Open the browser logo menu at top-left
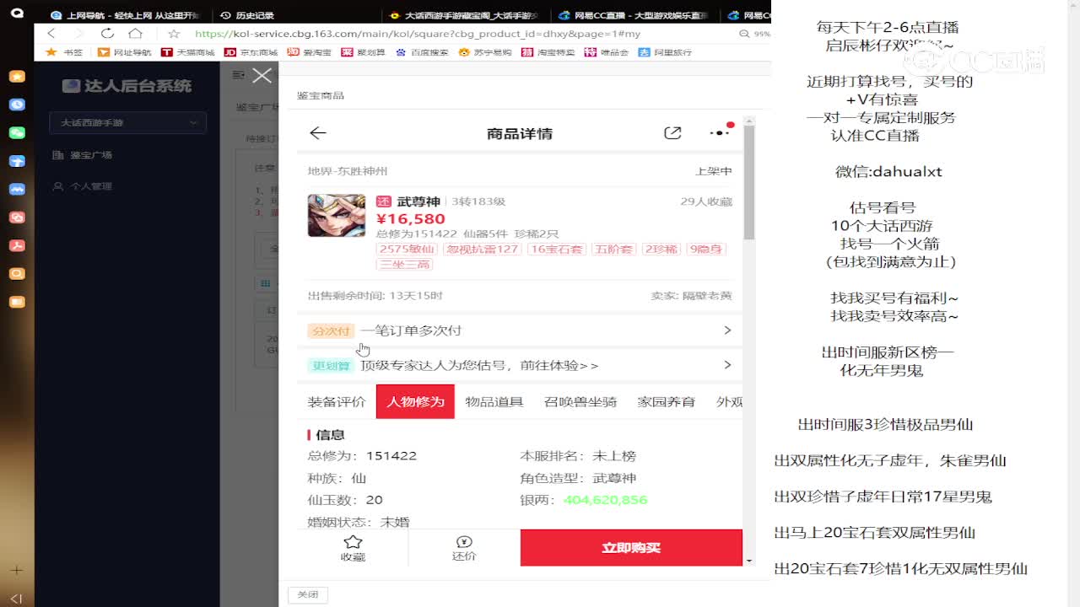 click(x=17, y=13)
